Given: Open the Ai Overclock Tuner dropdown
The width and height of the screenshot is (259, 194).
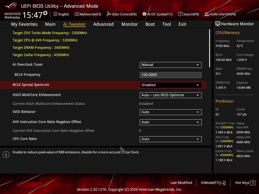Looking at the screenshot, I should [171, 65].
